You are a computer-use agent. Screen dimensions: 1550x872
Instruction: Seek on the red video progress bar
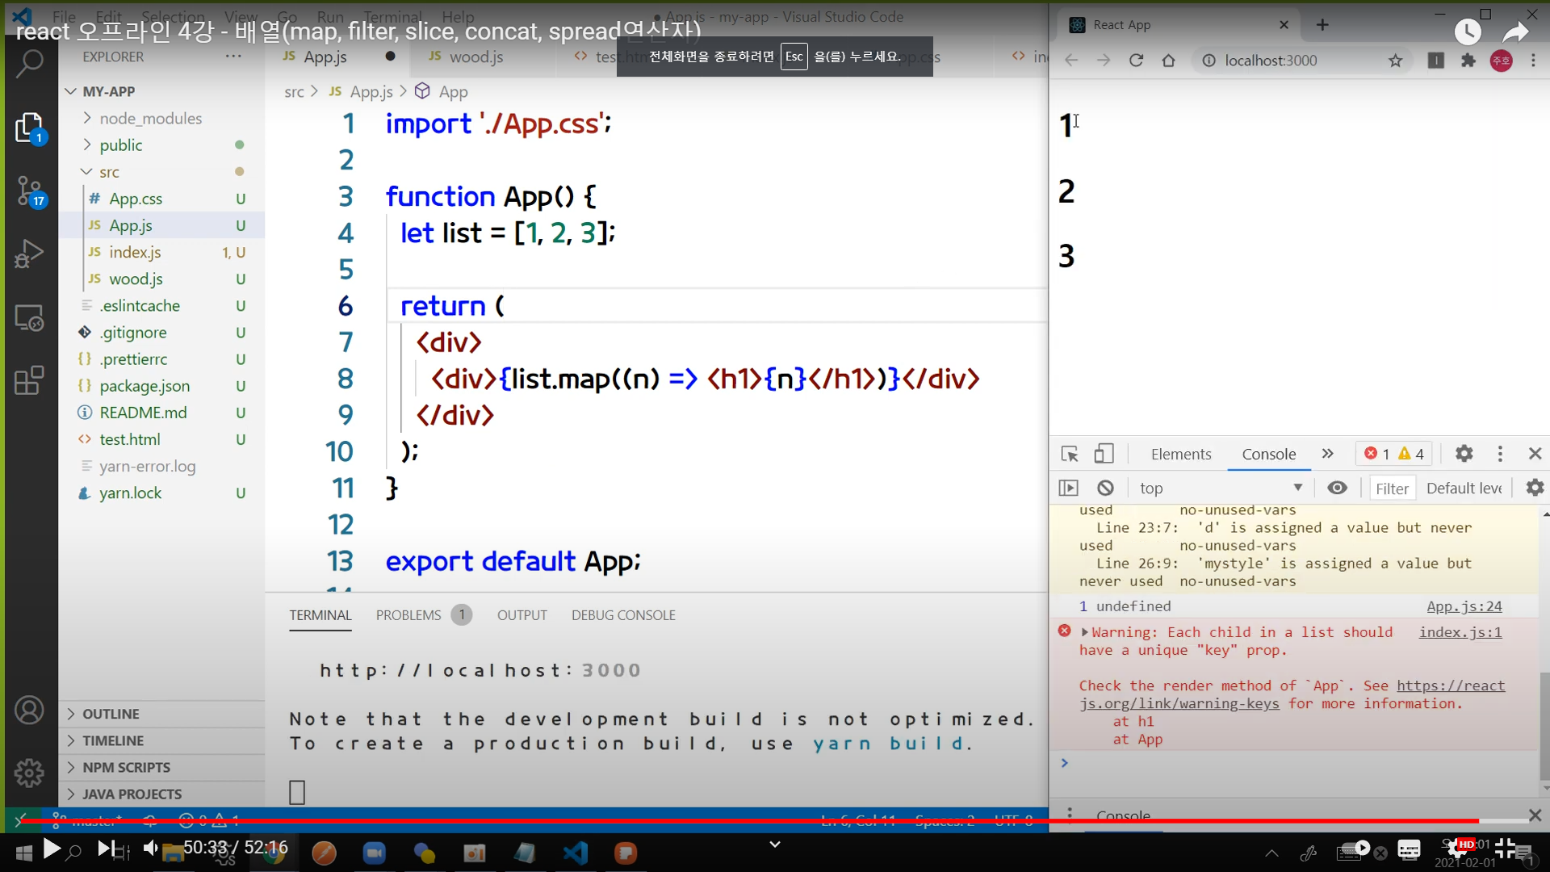point(775,821)
